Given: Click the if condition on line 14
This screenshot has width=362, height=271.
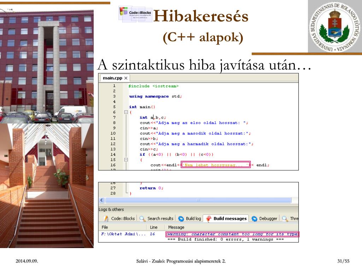Looking at the screenshot, I should pos(177,155).
